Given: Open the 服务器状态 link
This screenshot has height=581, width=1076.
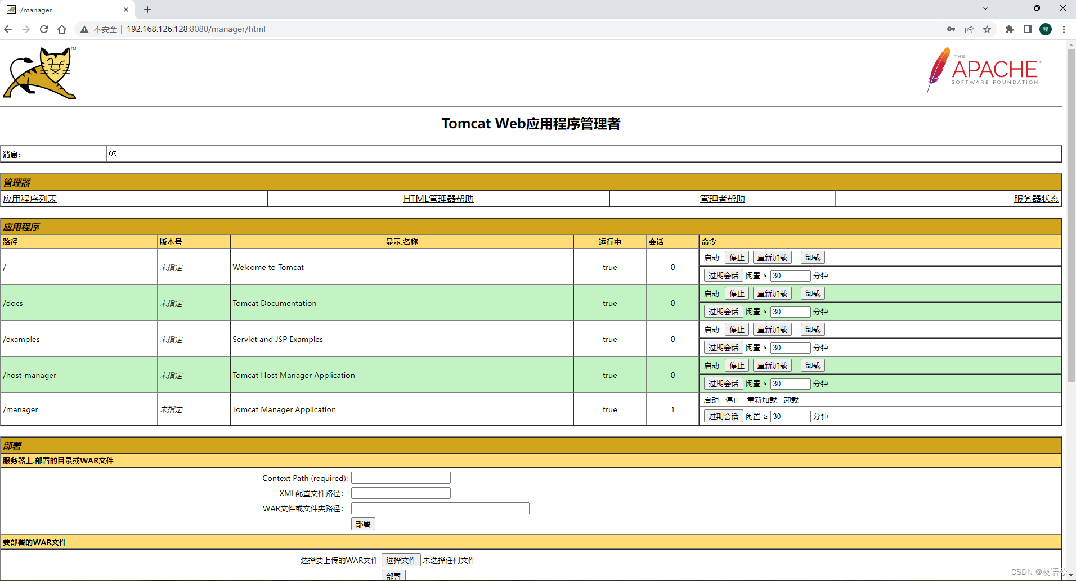Looking at the screenshot, I should [x=1036, y=199].
